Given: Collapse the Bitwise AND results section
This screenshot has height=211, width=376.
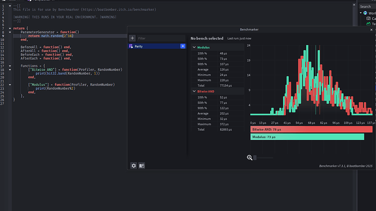Looking at the screenshot, I should pos(194,91).
